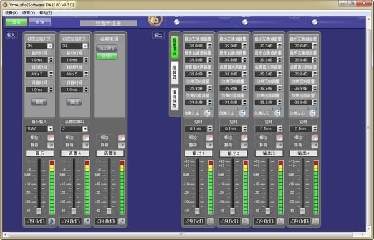Click the 设备未连接 connection status bar
The height and width of the screenshot is (240, 374).
(x=108, y=23)
